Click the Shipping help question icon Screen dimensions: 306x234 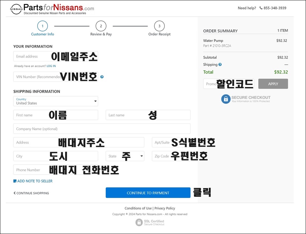pyautogui.click(x=220, y=64)
